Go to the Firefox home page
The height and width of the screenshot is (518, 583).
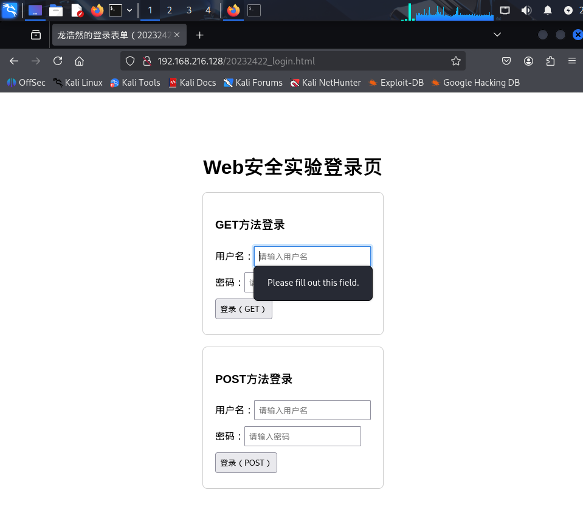[79, 61]
